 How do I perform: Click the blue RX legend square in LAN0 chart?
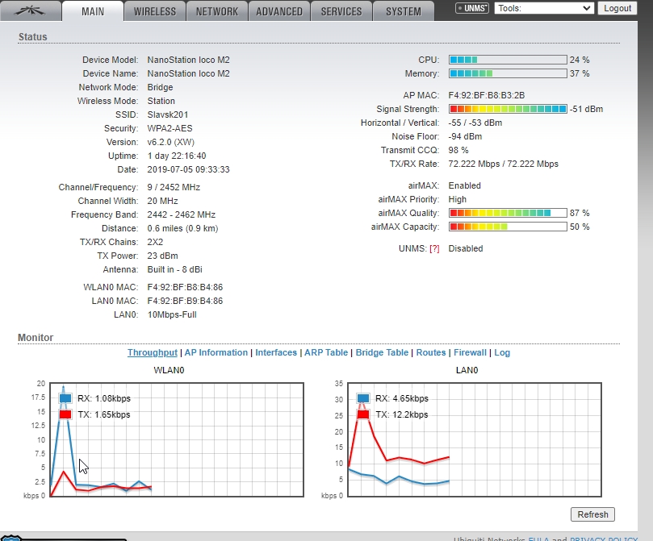click(x=363, y=398)
